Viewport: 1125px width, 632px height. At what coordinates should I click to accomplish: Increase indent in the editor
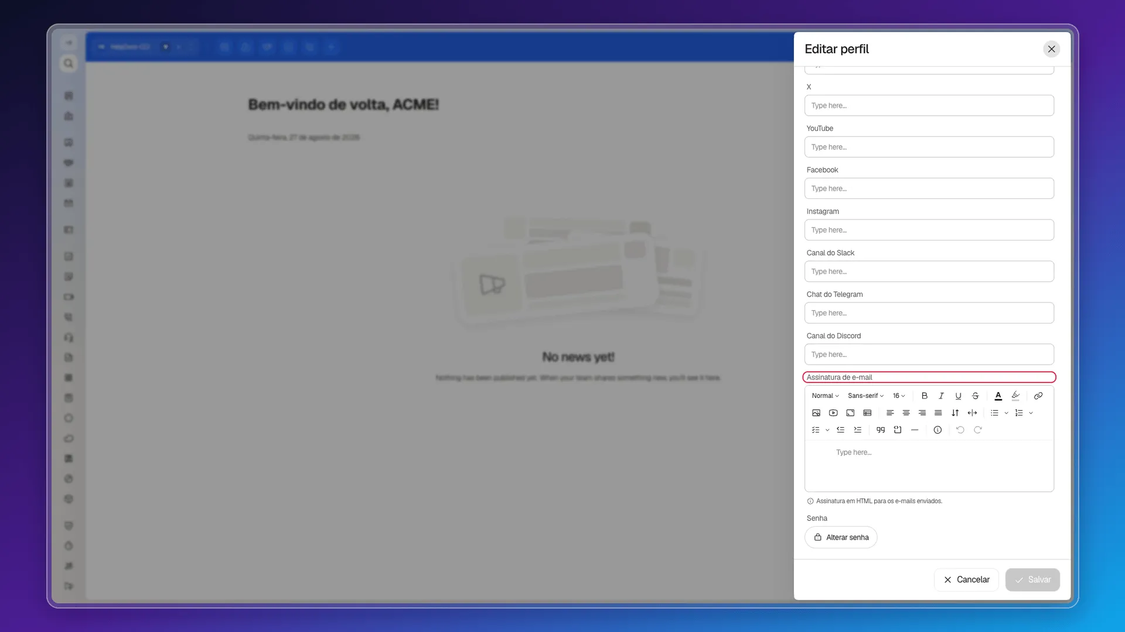pos(858,430)
